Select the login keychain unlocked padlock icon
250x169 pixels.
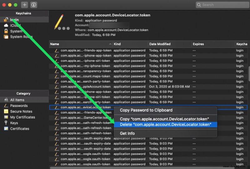[6, 20]
